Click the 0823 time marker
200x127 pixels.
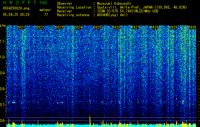pyautogui.click(x=59, y=27)
